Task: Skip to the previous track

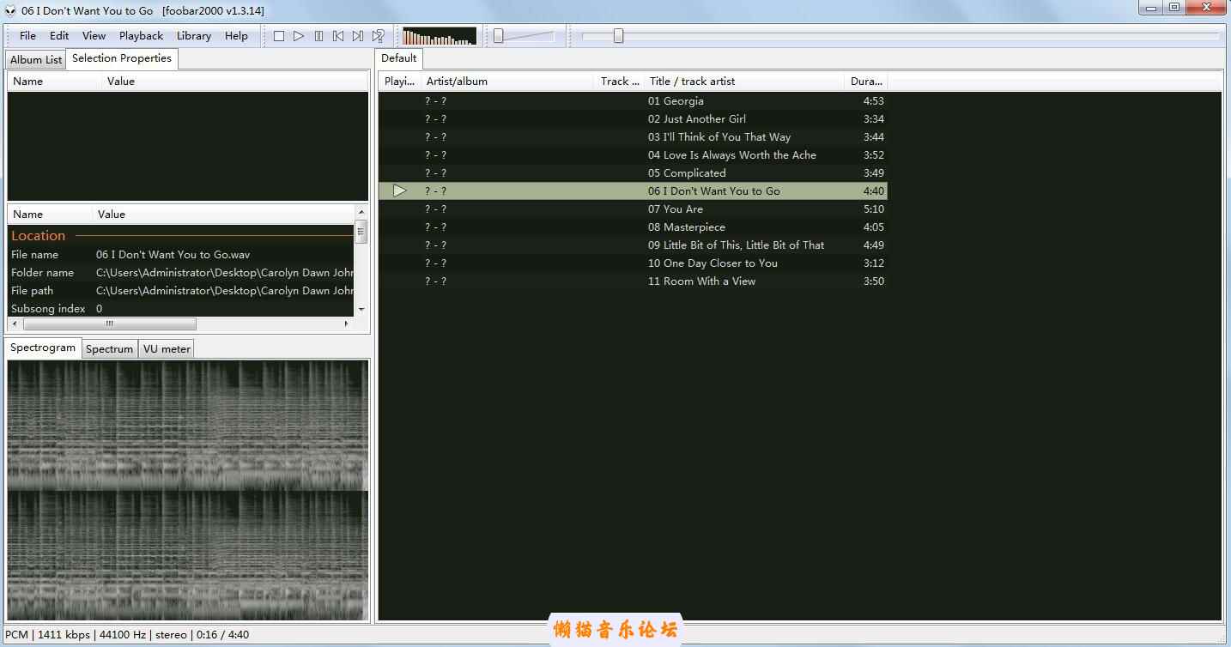Action: 338,36
